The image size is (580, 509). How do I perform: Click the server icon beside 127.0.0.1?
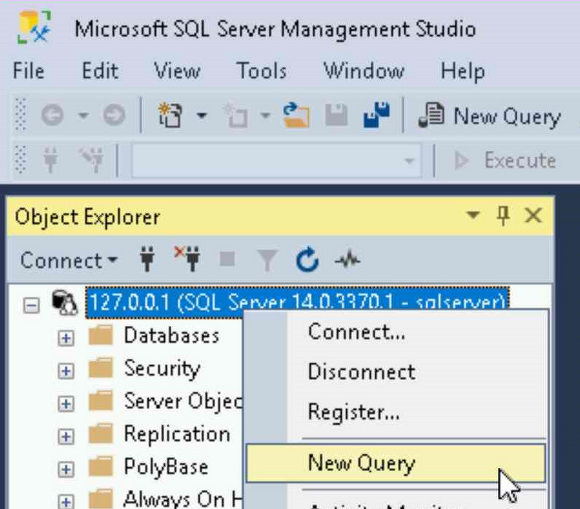coord(64,303)
